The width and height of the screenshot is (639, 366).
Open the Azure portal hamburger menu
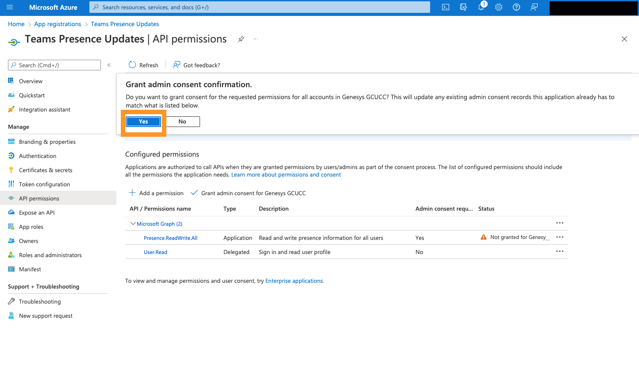pos(9,7)
